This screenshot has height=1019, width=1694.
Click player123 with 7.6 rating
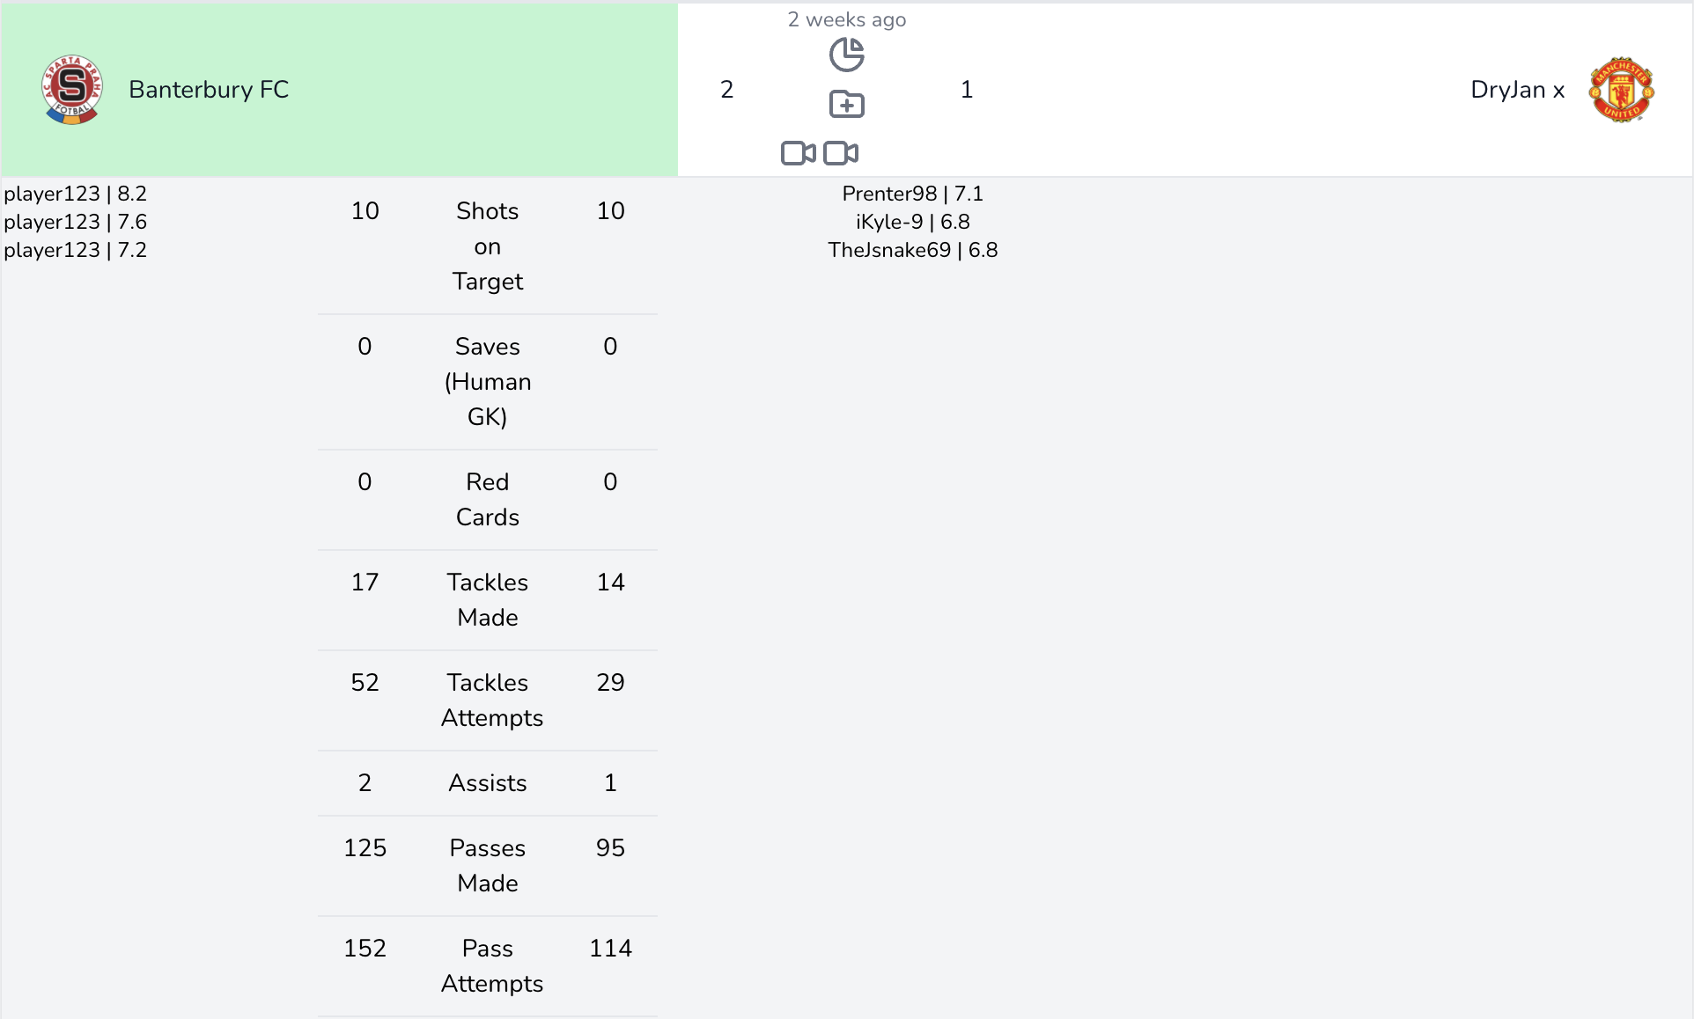coord(75,222)
